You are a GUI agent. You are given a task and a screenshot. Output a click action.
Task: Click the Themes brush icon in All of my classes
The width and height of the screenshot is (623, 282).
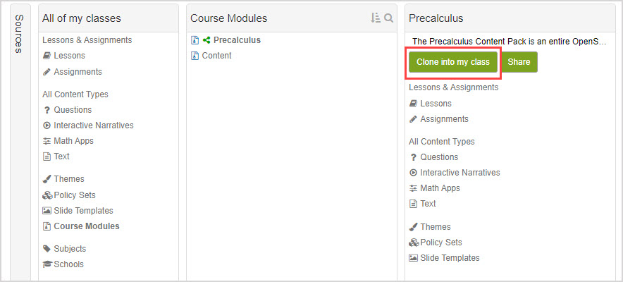[47, 179]
